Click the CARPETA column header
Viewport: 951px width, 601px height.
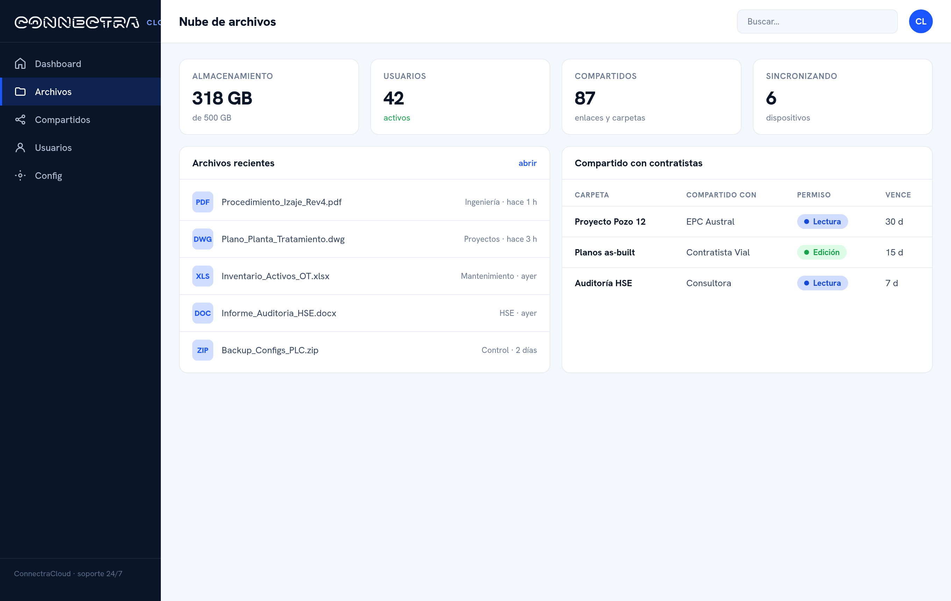[592, 195]
